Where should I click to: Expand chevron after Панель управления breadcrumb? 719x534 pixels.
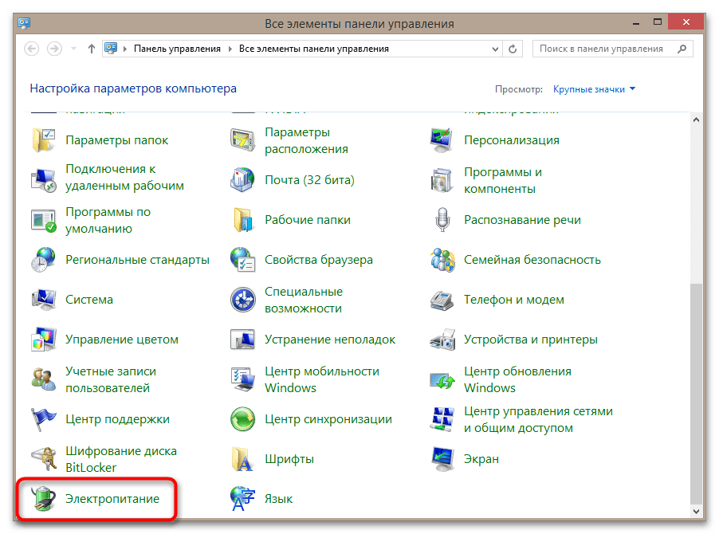[x=230, y=49]
